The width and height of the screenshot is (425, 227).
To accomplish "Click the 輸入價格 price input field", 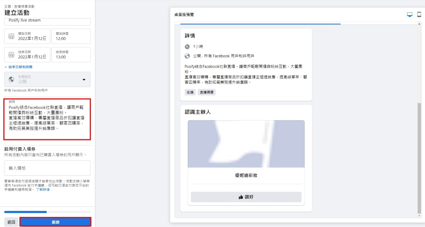I will coord(47,168).
